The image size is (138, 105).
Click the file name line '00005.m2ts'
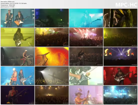coord(8,2)
